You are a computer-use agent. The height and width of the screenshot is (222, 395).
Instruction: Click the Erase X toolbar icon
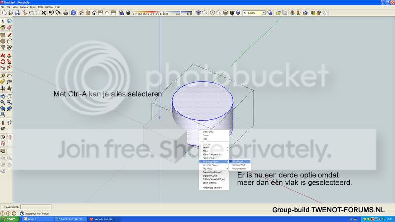44,13
